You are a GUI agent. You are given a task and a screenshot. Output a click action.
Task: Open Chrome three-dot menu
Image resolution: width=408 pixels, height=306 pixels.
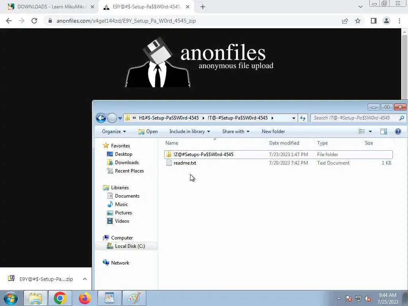(x=399, y=21)
